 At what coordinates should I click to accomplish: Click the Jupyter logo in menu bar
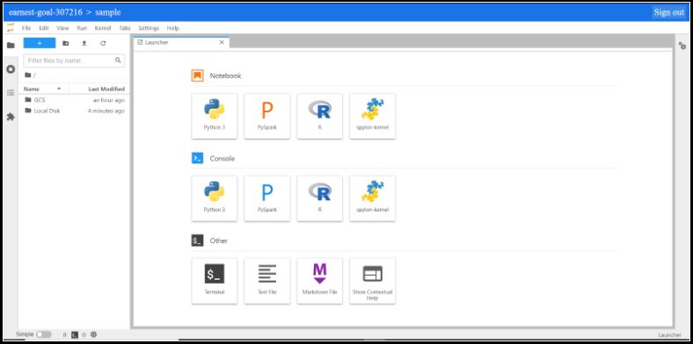11,27
